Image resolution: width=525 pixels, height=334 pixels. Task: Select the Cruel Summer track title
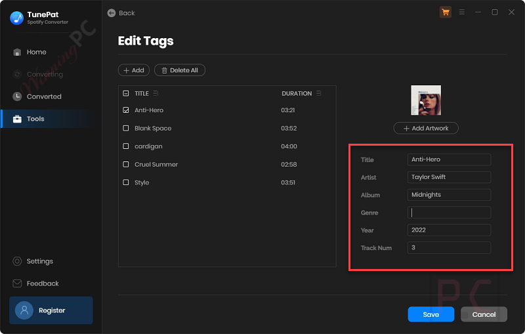156,164
